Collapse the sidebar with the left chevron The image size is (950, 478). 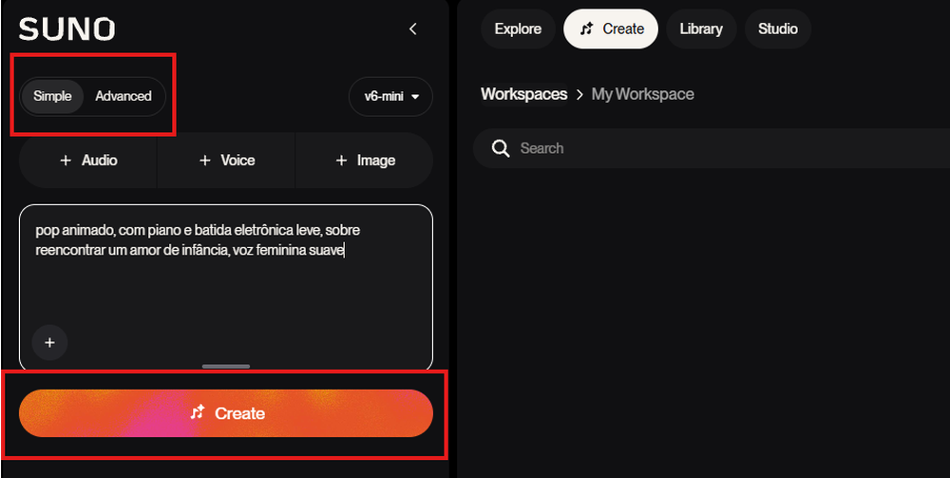413,29
